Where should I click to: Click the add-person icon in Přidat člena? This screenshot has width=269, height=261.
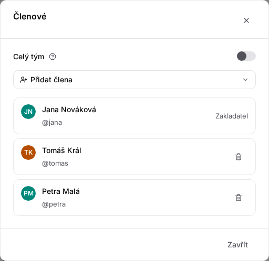pyautogui.click(x=24, y=80)
